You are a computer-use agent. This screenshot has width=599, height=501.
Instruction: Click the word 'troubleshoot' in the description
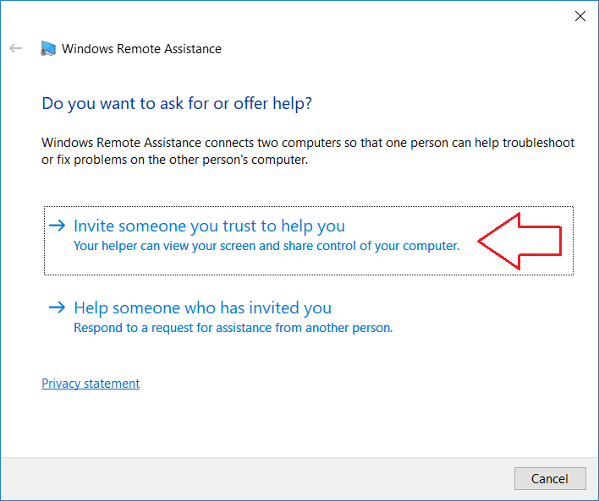(538, 143)
